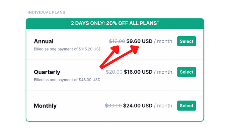233x135 pixels.
Task: Select the Monthly plan button
Action: [x=187, y=106]
